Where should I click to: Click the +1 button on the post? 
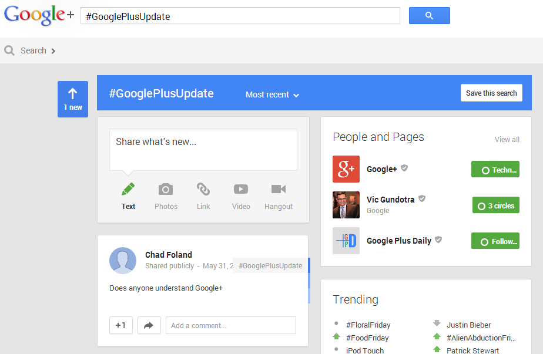click(121, 325)
